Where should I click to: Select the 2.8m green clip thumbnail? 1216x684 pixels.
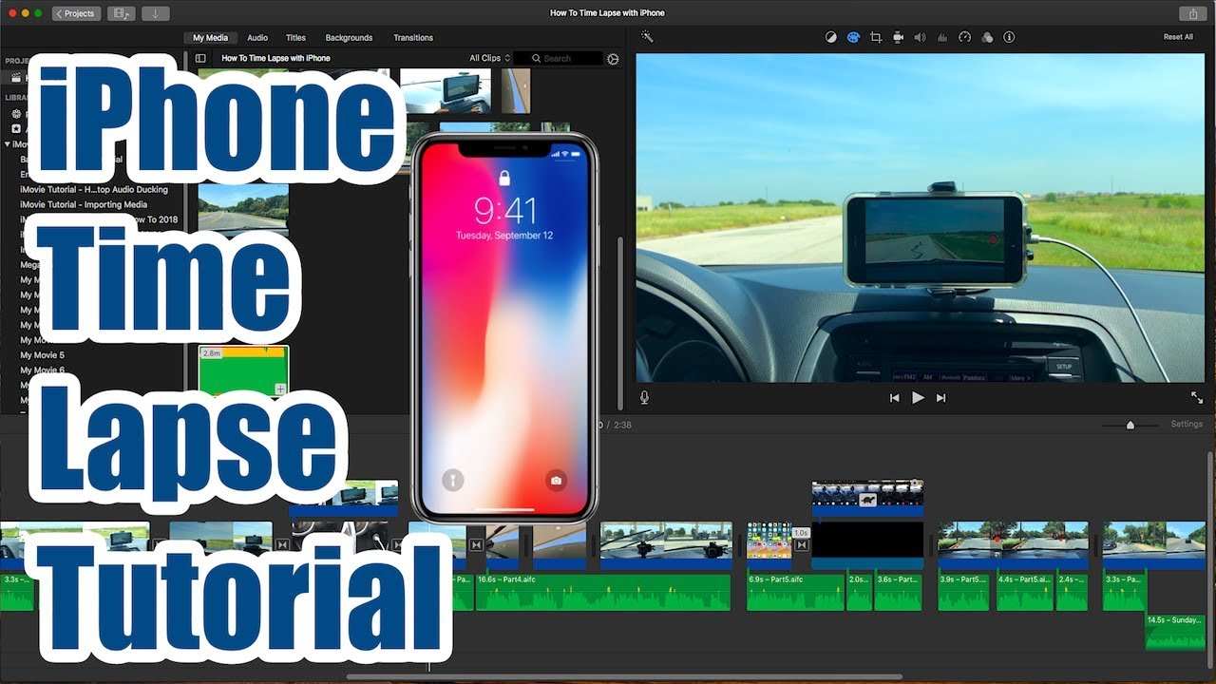(x=243, y=370)
